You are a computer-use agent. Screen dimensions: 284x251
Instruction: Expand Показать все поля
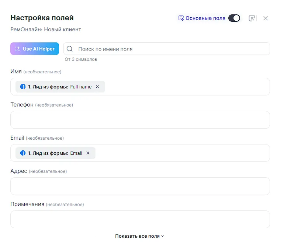pyautogui.click(x=138, y=236)
